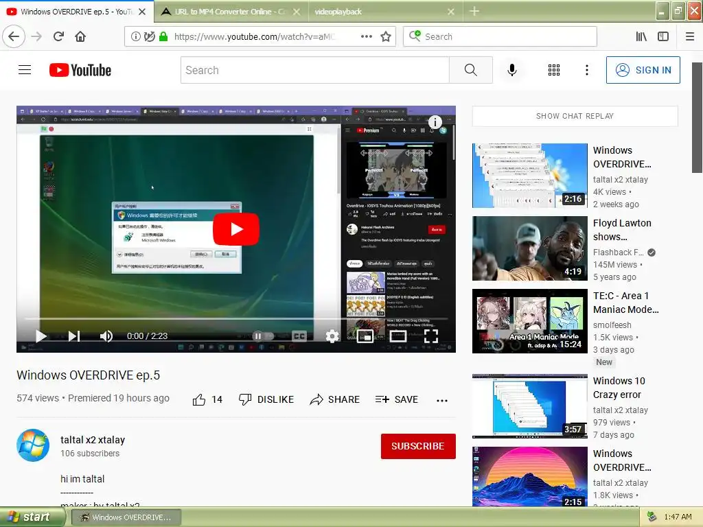Toggle the autoplay switch in the player
The image size is (703, 527).
(x=263, y=336)
